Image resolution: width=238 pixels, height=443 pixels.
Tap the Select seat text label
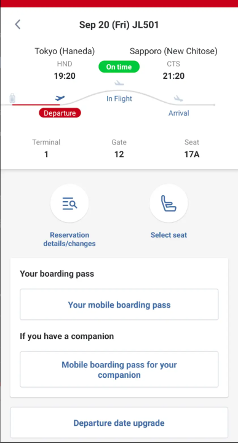[x=169, y=235]
